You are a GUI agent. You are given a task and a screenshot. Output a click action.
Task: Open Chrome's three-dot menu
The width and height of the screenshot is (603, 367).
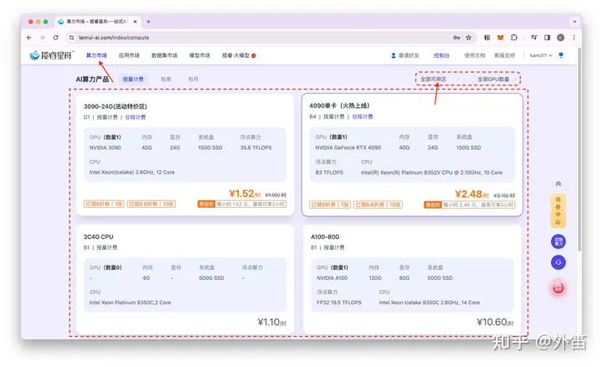(x=574, y=38)
